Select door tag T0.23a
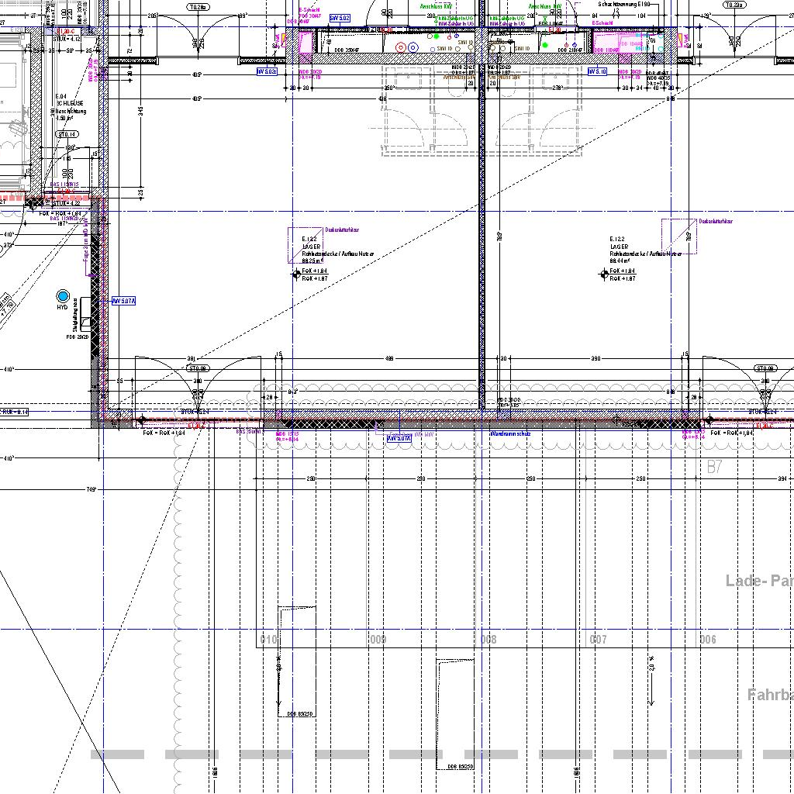The height and width of the screenshot is (794, 794). [x=735, y=5]
